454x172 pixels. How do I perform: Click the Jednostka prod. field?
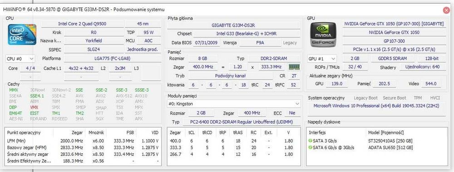click(143, 49)
